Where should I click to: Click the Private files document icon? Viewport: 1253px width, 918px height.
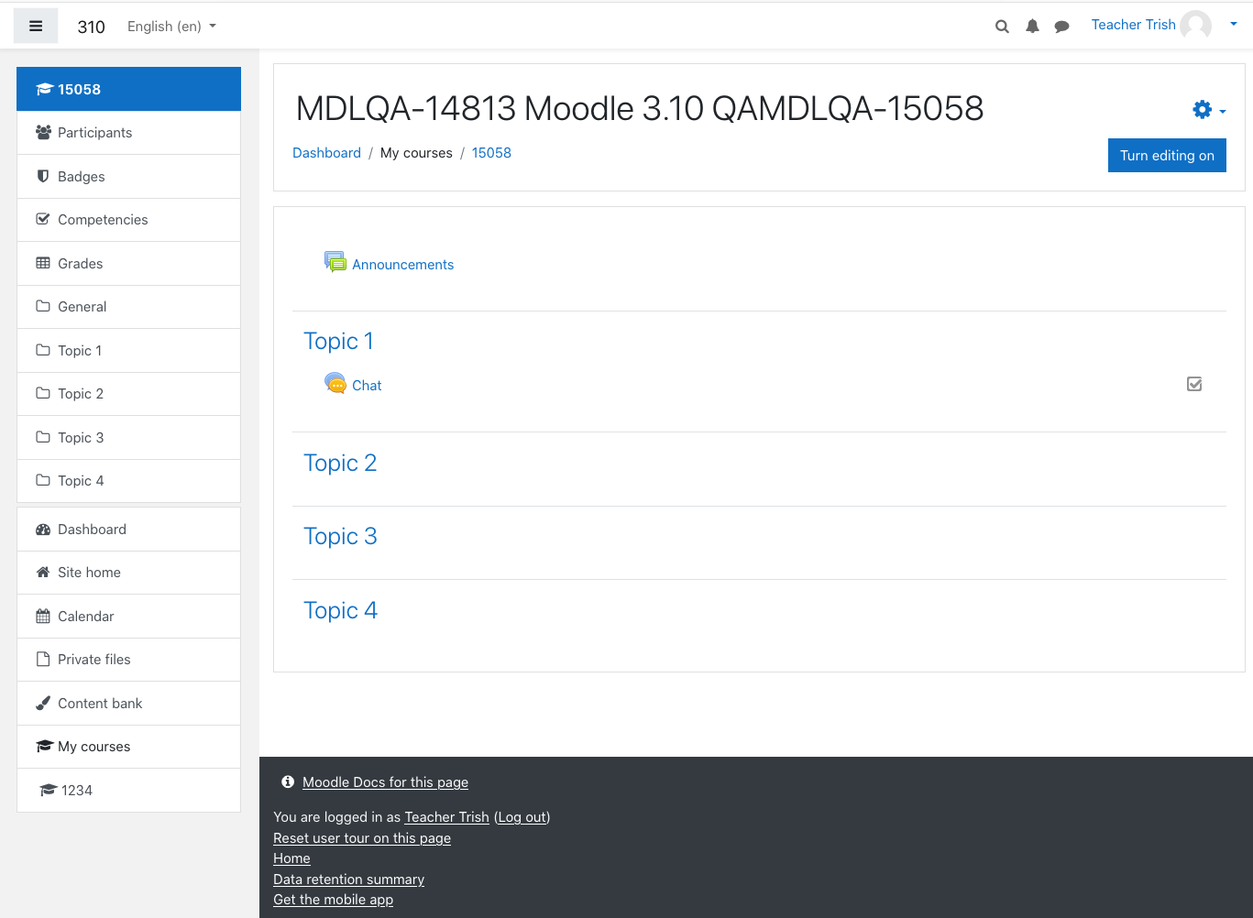click(x=43, y=659)
